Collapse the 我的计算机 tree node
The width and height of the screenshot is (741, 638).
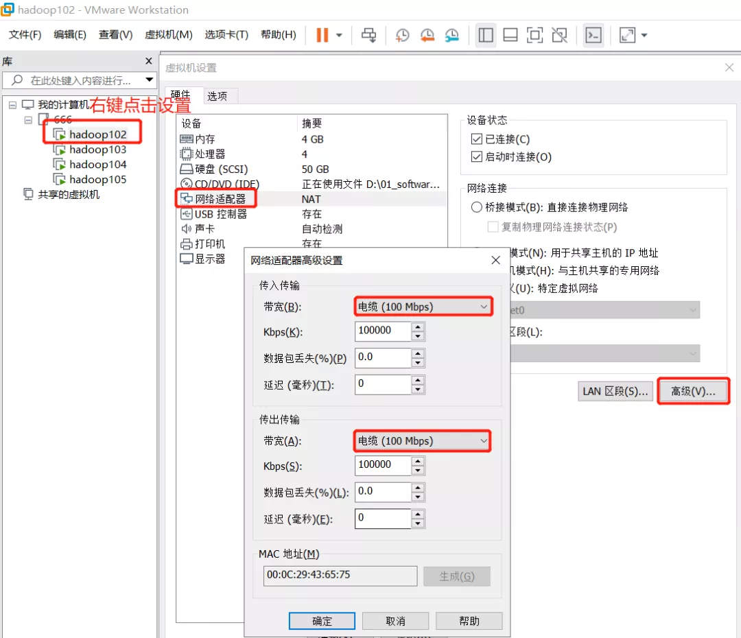[12, 106]
